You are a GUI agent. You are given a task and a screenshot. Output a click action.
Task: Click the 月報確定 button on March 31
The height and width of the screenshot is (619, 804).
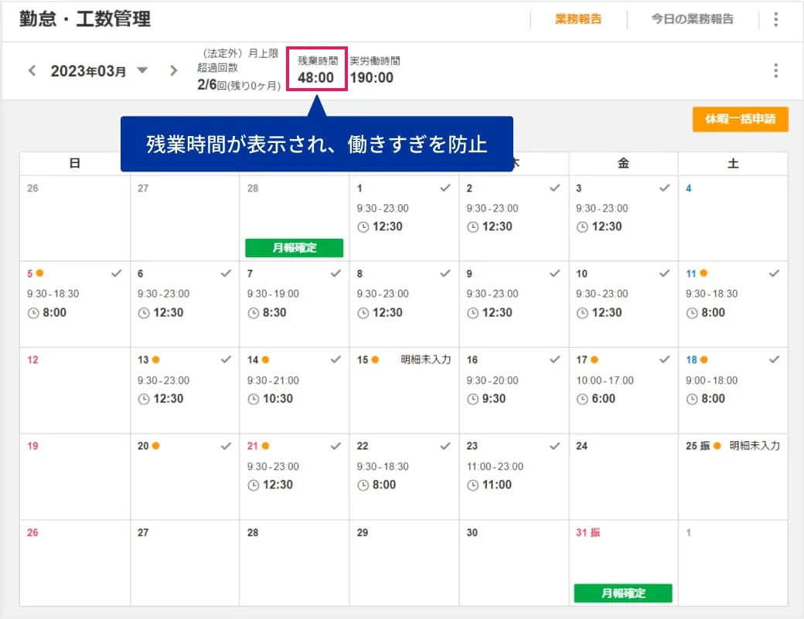623,593
